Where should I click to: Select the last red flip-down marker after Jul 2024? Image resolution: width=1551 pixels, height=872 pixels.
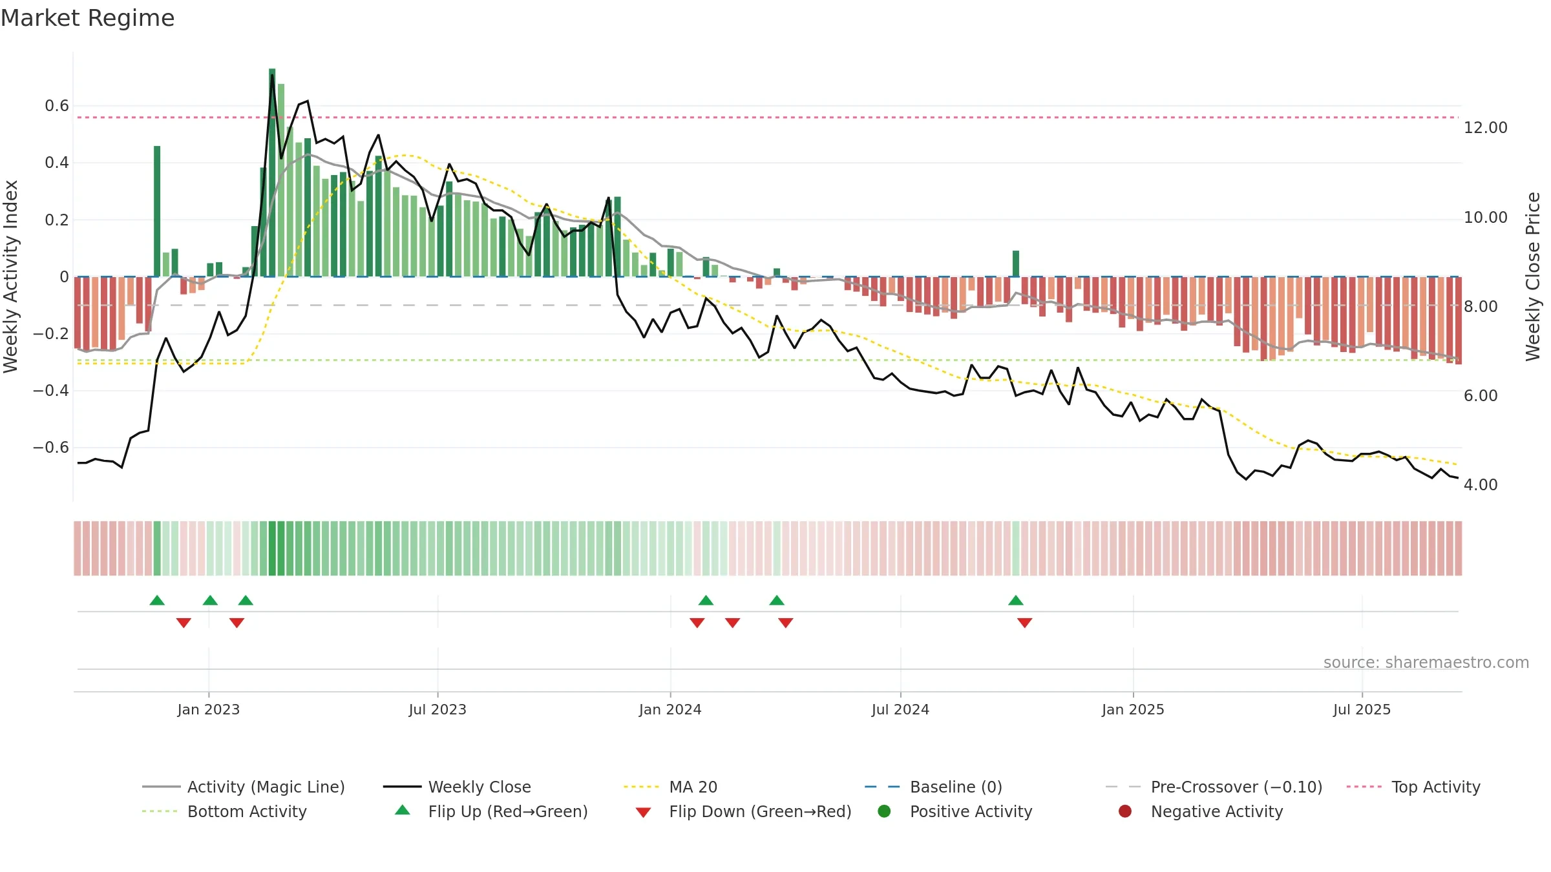pyautogui.click(x=1025, y=623)
